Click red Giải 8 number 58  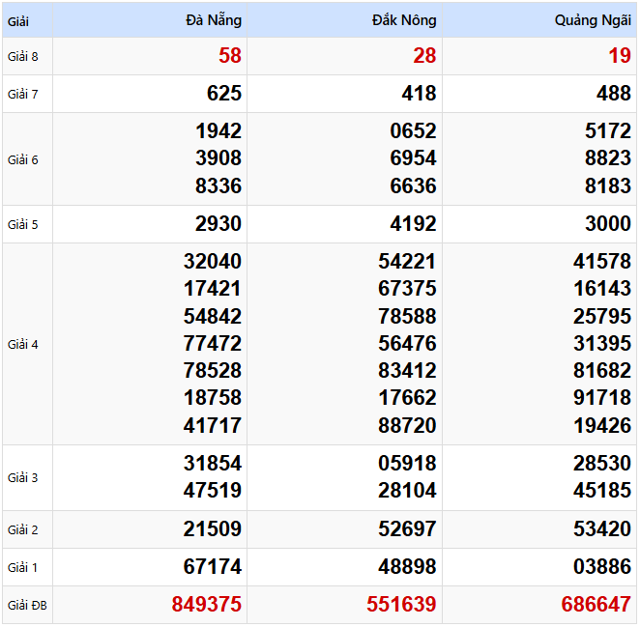coord(230,56)
